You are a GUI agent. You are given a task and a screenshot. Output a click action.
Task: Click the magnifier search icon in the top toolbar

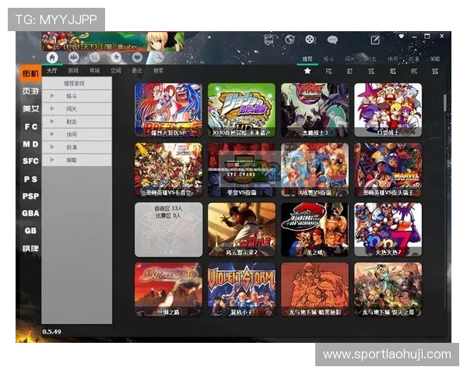(x=157, y=57)
